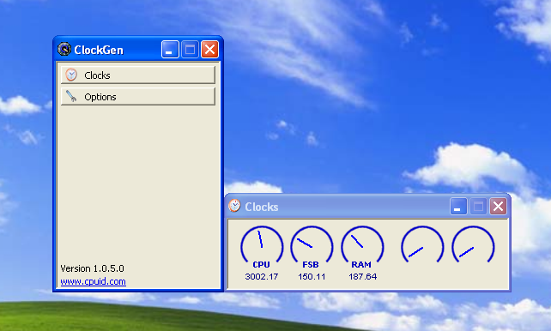Screen dimensions: 551x331
Task: Select the unlabeled gauge right of the RAM dial
Action: pyautogui.click(x=422, y=244)
